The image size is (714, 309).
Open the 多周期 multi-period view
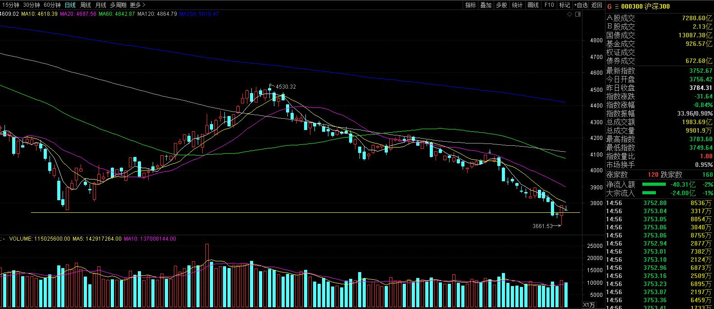pyautogui.click(x=118, y=5)
